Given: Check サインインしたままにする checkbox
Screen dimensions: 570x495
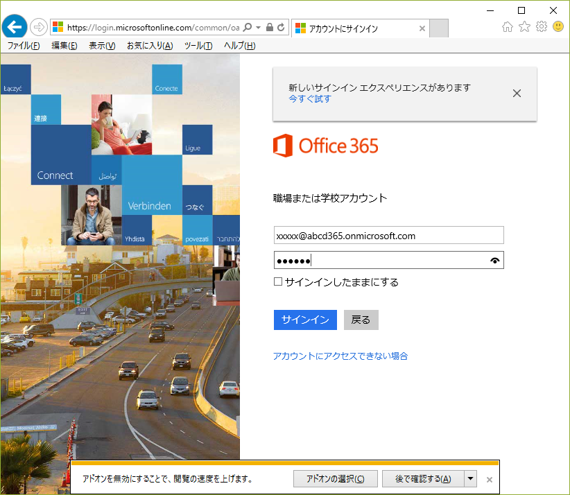Looking at the screenshot, I should pyautogui.click(x=278, y=281).
